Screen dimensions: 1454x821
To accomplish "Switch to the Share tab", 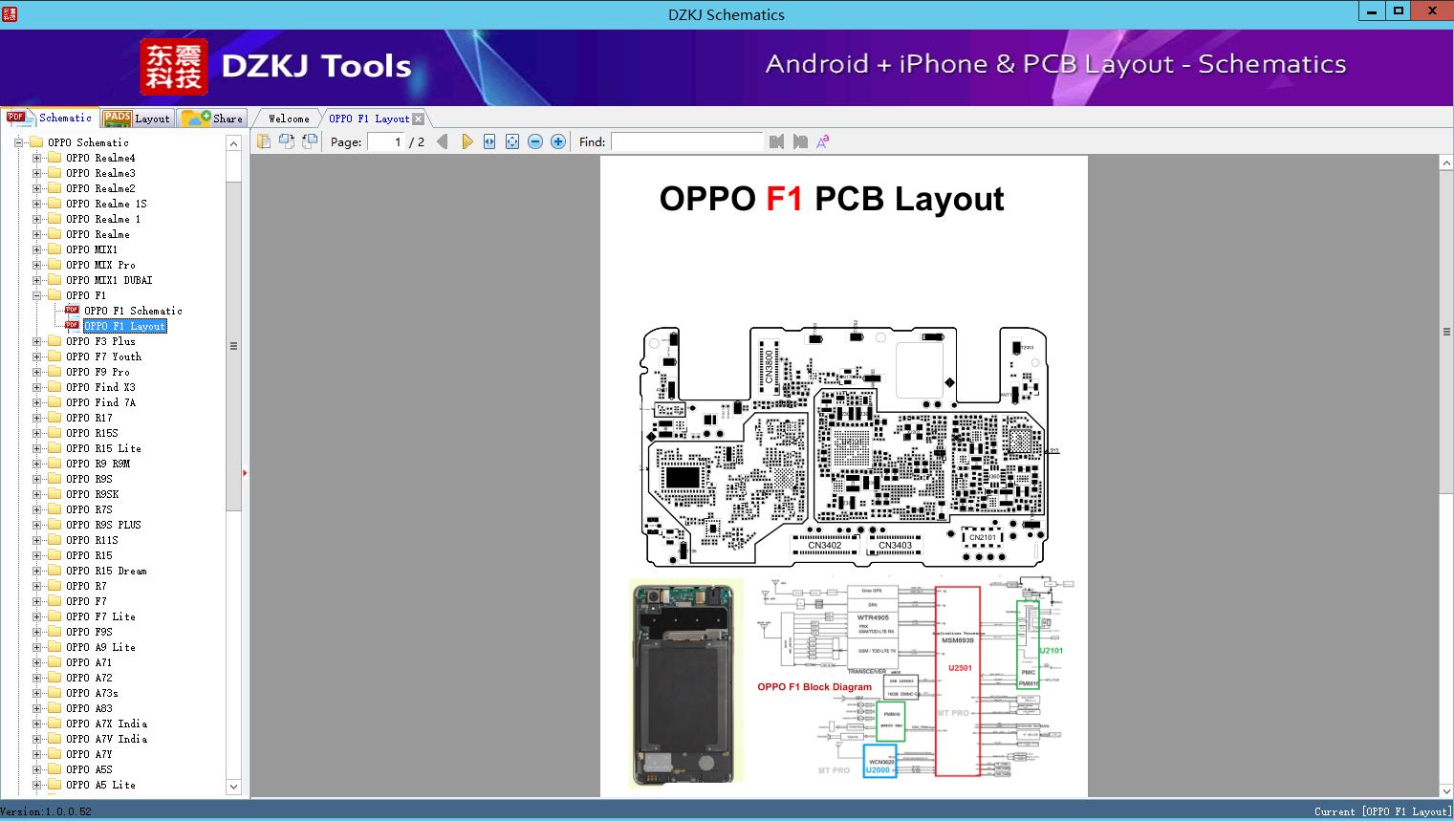I will tap(213, 119).
